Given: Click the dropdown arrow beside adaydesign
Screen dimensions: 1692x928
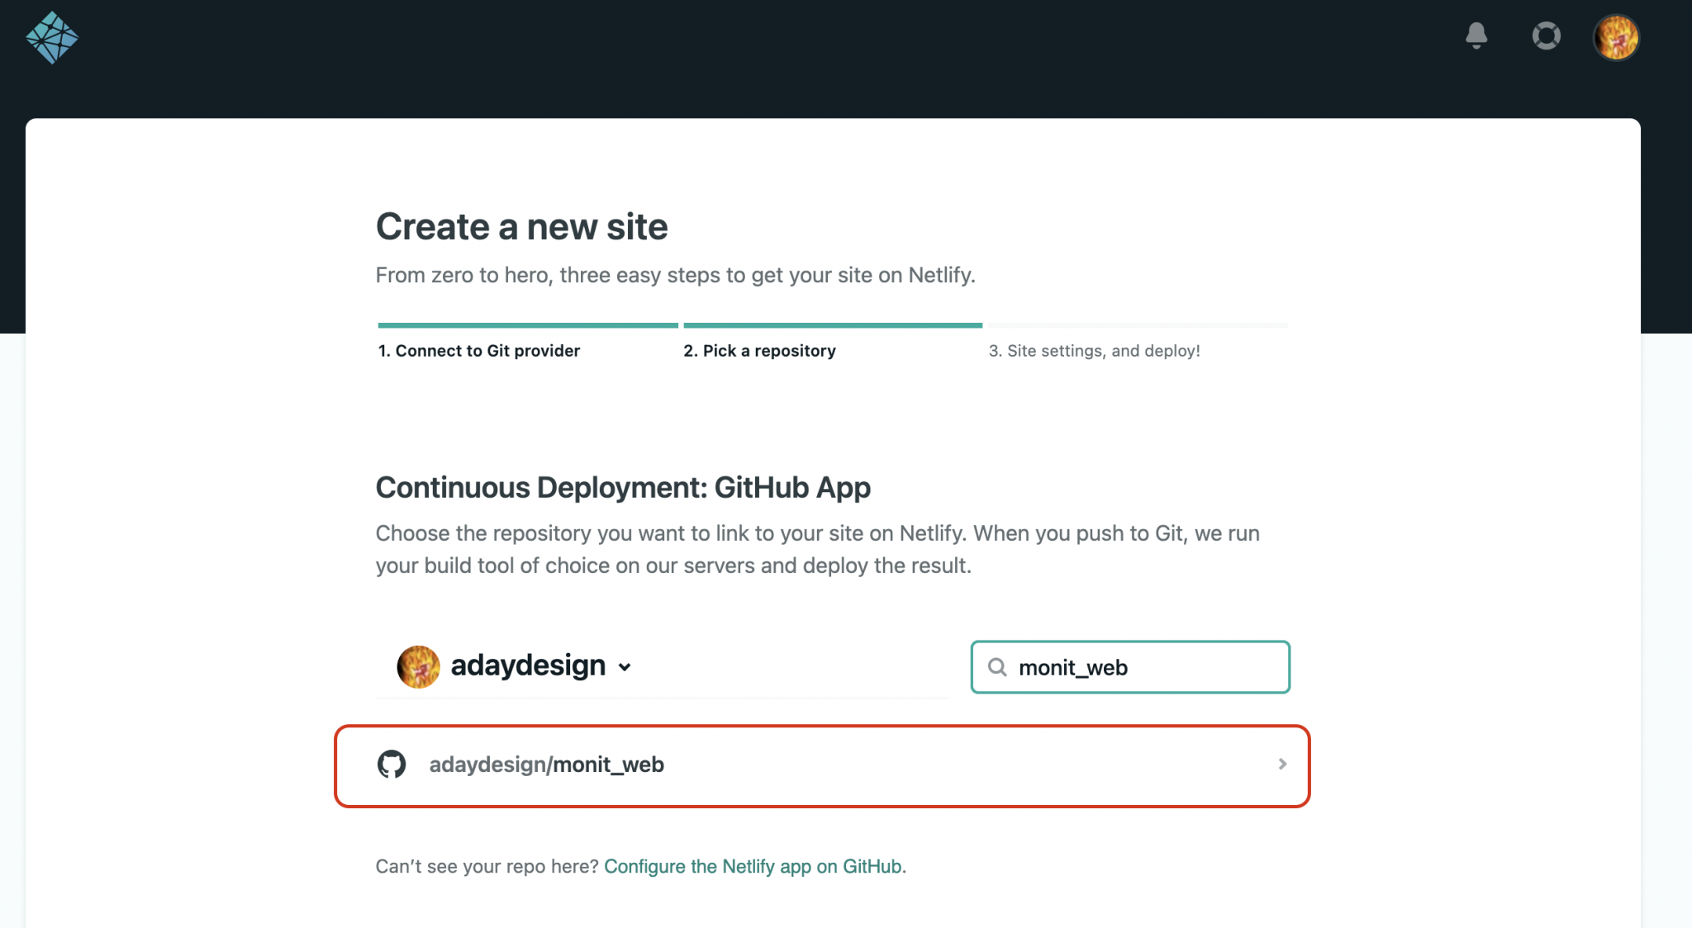Looking at the screenshot, I should (625, 666).
